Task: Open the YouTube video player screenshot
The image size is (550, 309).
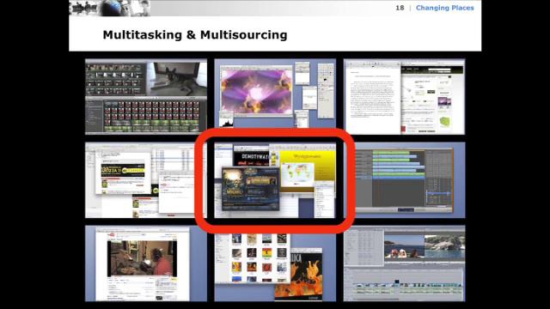Action: [x=146, y=264]
